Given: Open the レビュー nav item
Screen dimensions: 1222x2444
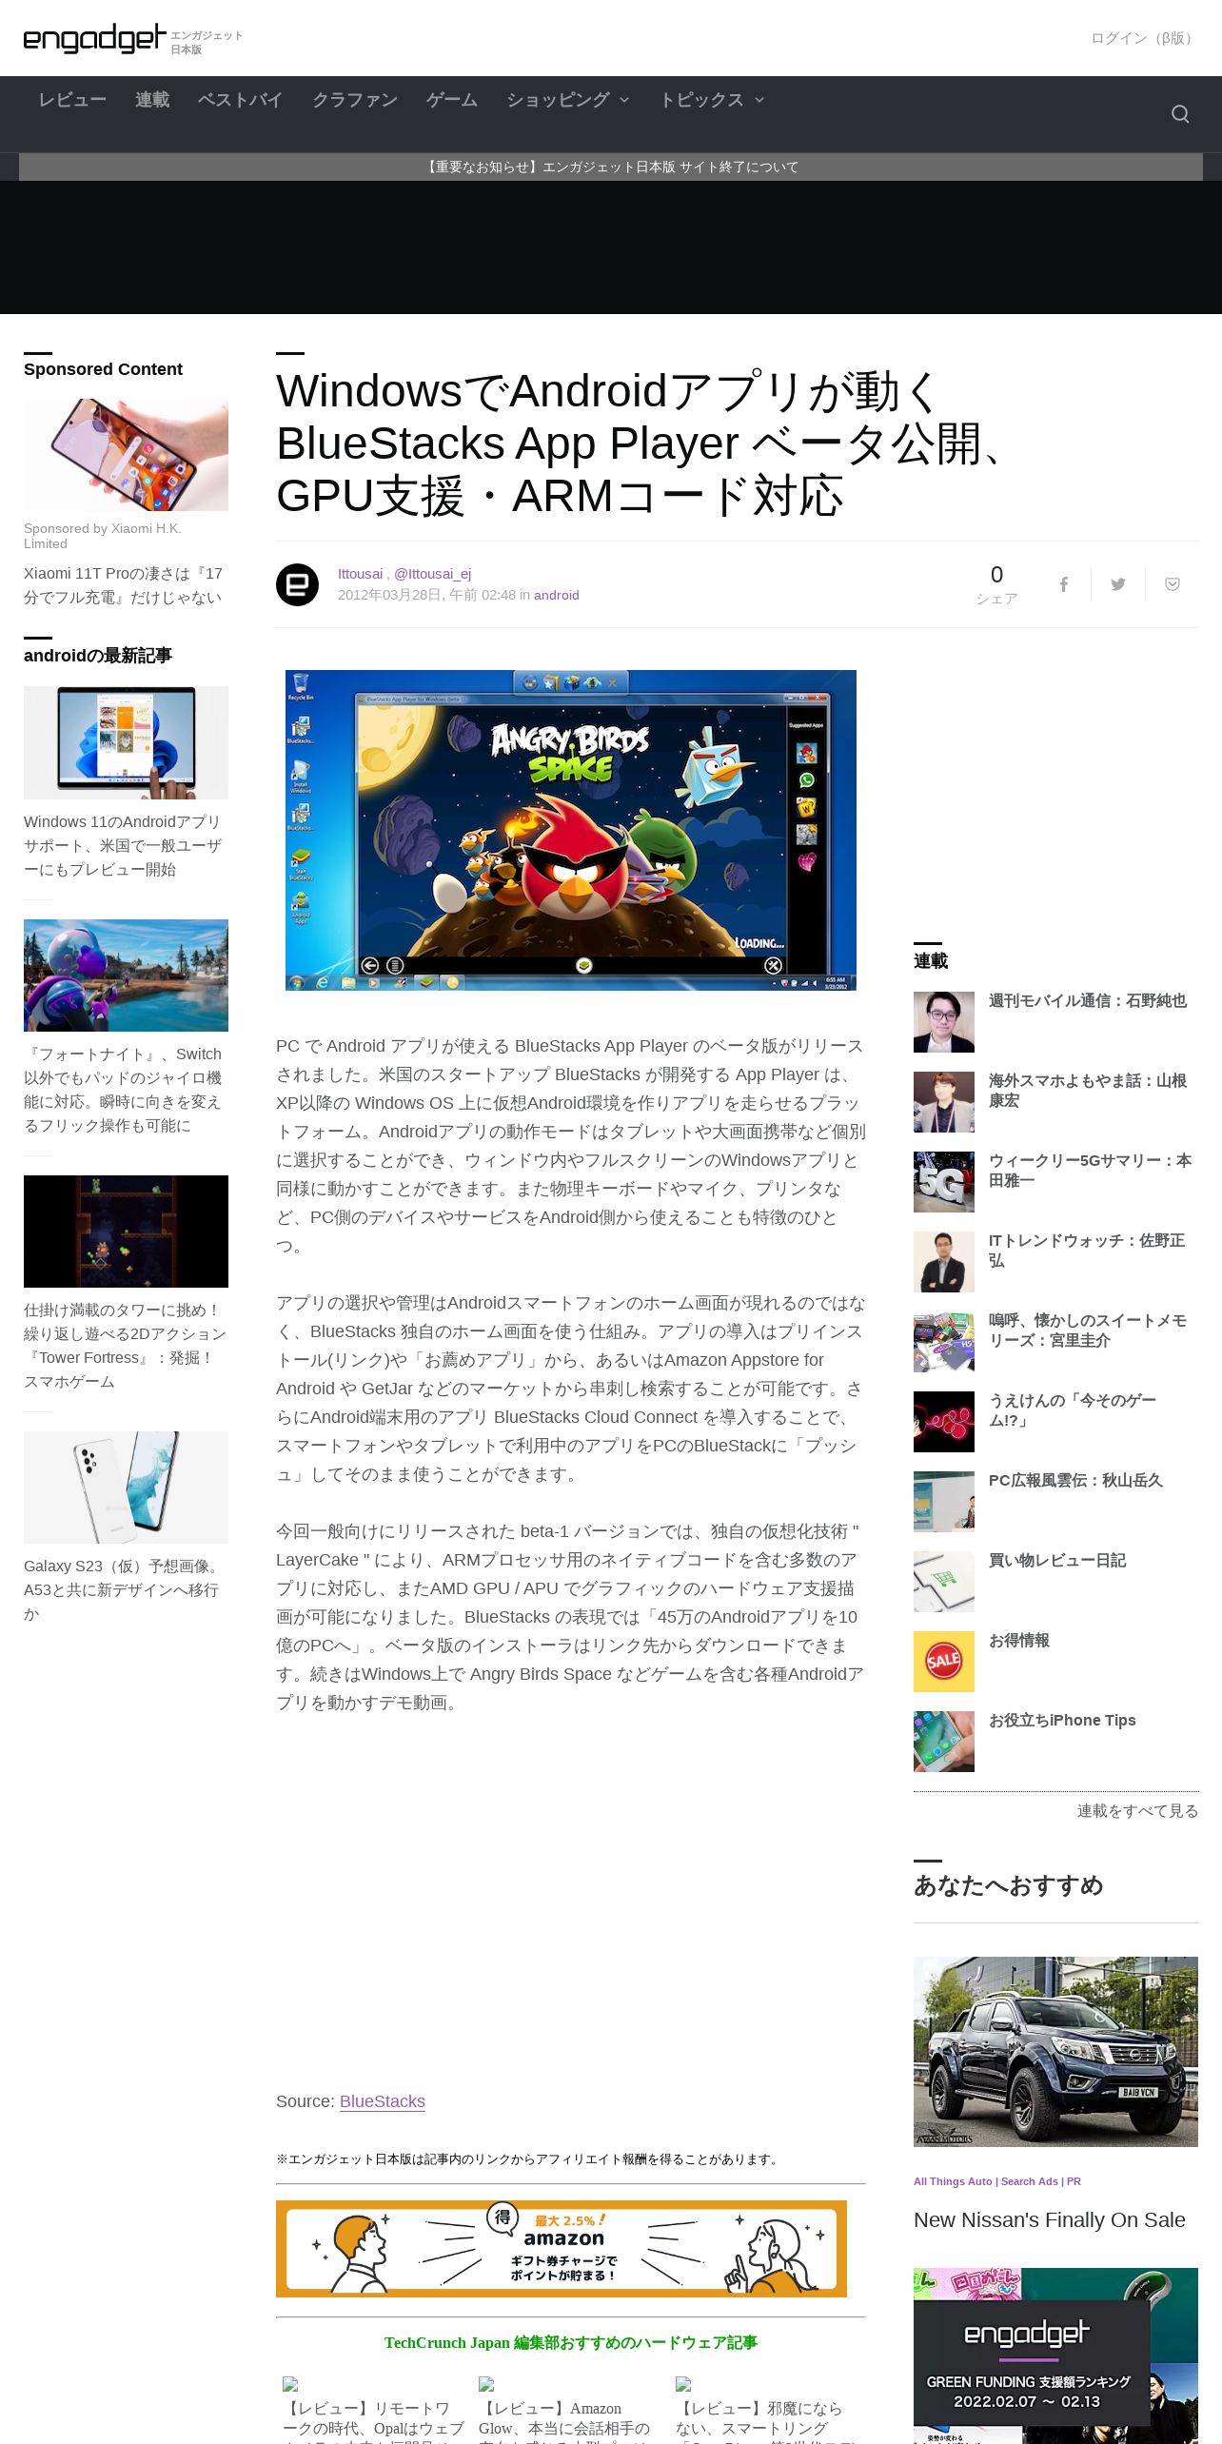Looking at the screenshot, I should (72, 100).
